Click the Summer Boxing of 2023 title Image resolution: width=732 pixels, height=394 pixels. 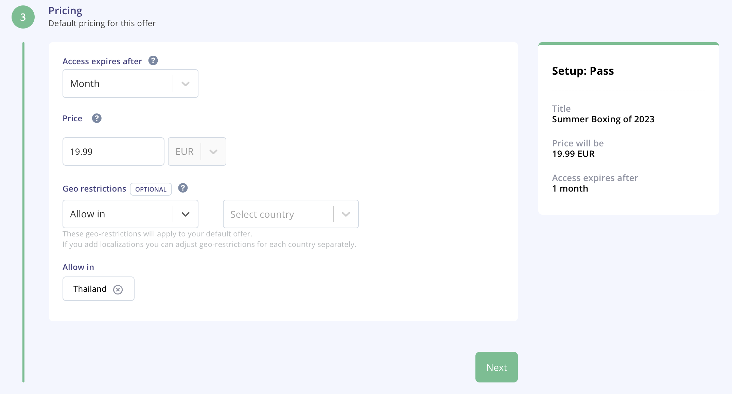coord(603,119)
